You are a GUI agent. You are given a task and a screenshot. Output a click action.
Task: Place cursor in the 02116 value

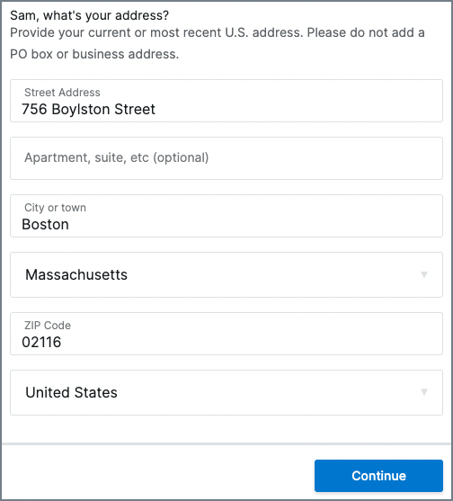click(x=41, y=342)
